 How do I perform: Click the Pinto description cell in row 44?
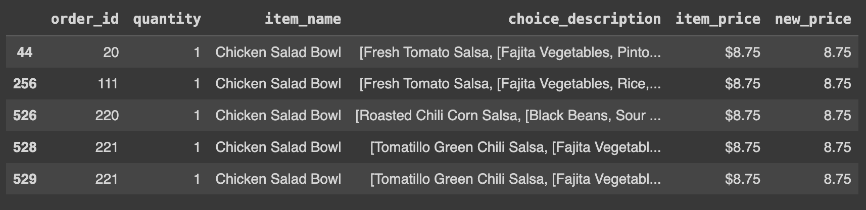click(510, 52)
